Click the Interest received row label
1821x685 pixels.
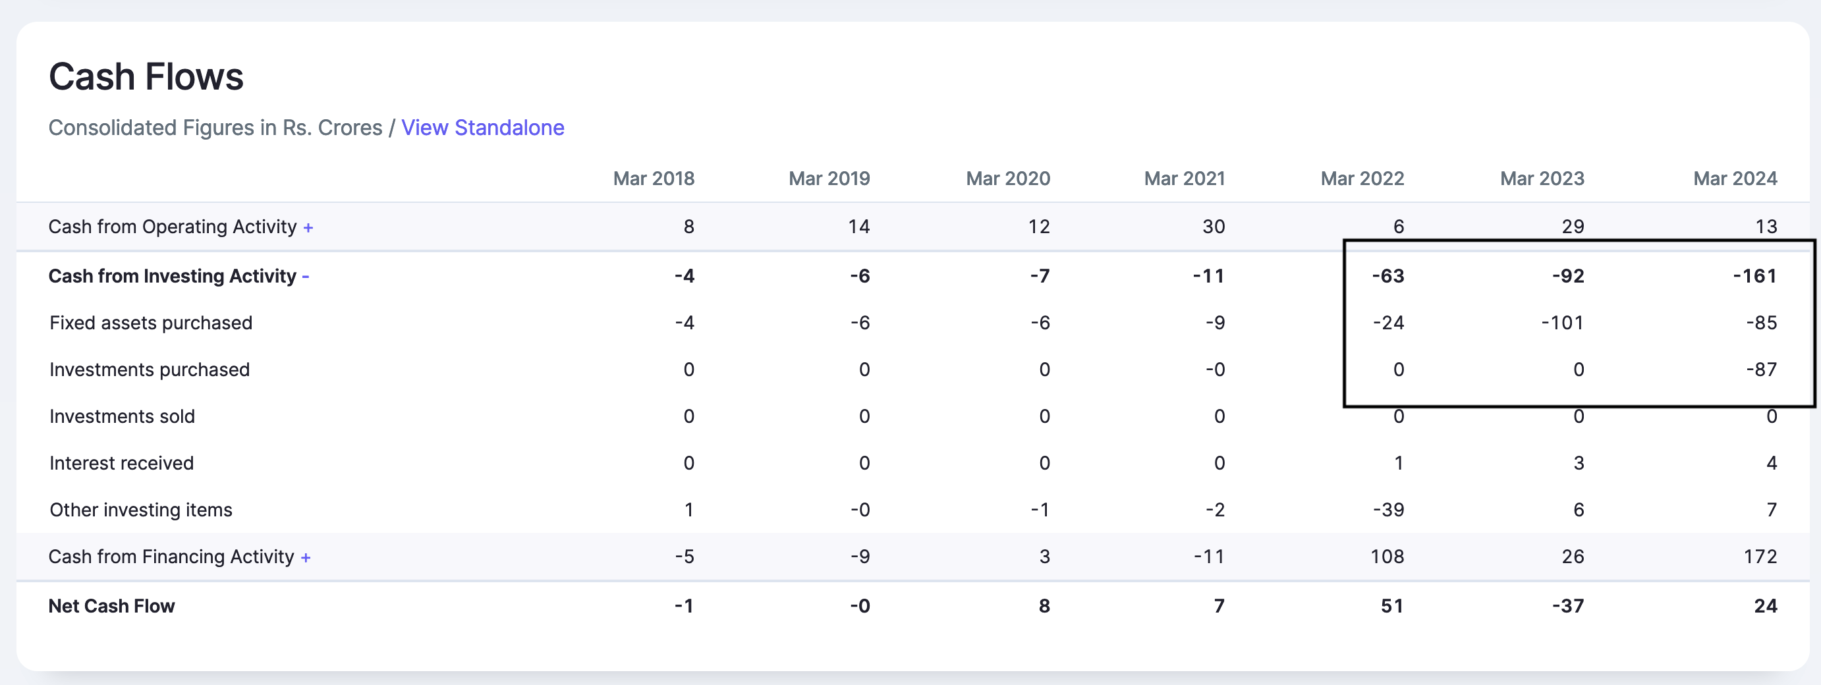[x=121, y=463]
